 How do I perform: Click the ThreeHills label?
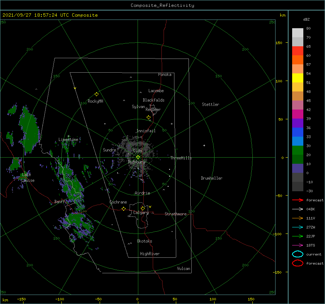pos(181,158)
